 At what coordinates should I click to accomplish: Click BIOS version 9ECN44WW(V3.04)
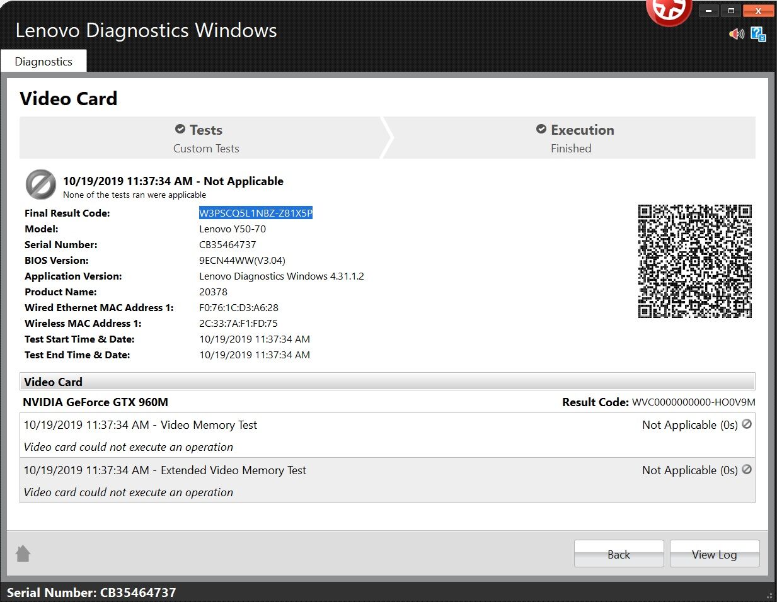click(242, 260)
